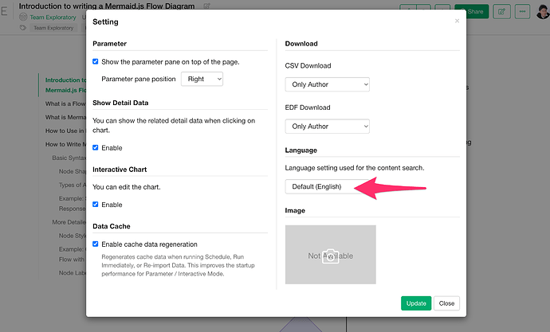
Task: Select 'Basic Syntax' outline item
Action: (x=69, y=158)
